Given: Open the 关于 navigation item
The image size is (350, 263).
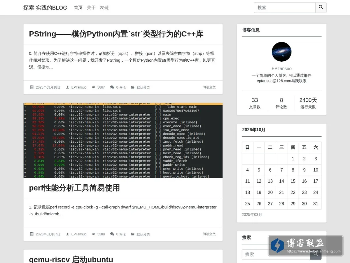Looking at the screenshot, I should (x=91, y=8).
